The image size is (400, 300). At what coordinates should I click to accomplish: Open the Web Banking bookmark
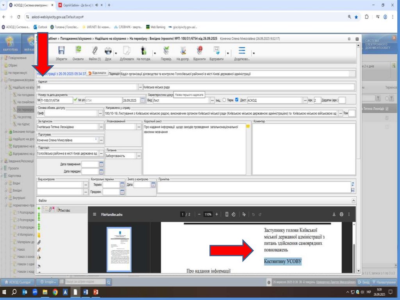(155, 27)
